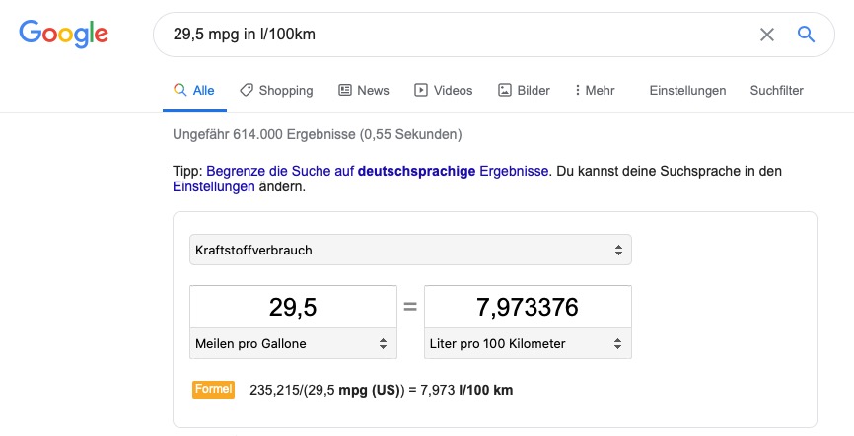Click the three-dot Mehr icon

coord(578,90)
